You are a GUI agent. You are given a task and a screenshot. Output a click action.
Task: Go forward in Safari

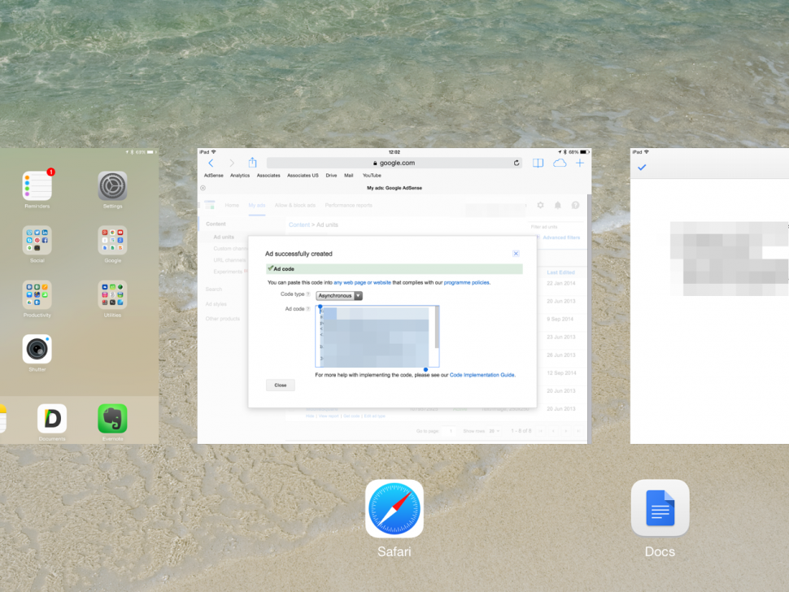click(x=232, y=163)
